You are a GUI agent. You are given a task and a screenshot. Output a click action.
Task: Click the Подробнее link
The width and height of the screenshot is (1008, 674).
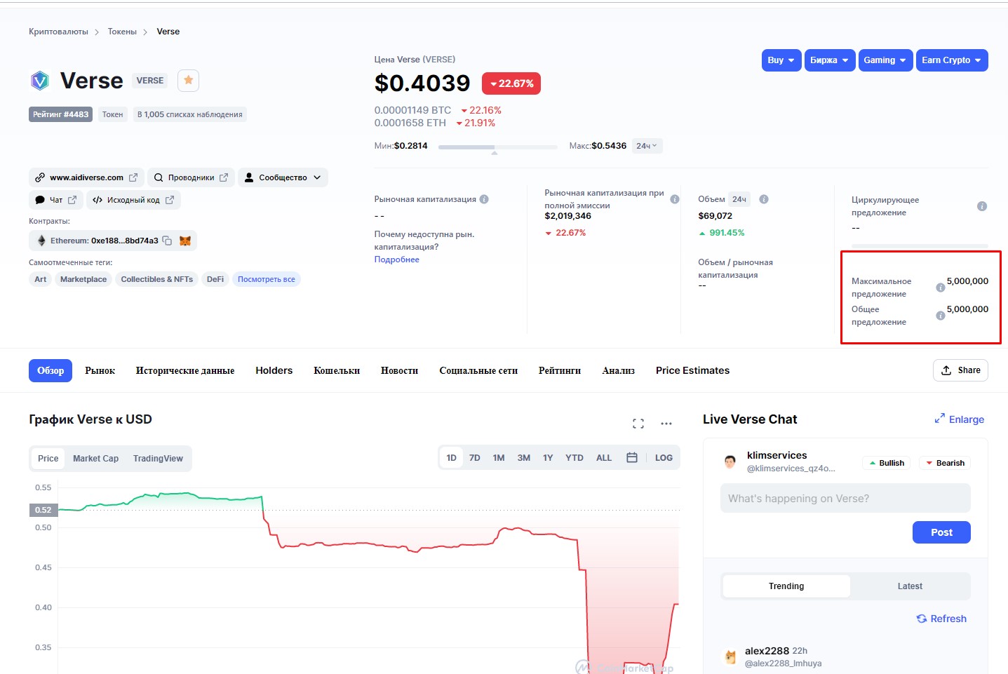point(396,260)
